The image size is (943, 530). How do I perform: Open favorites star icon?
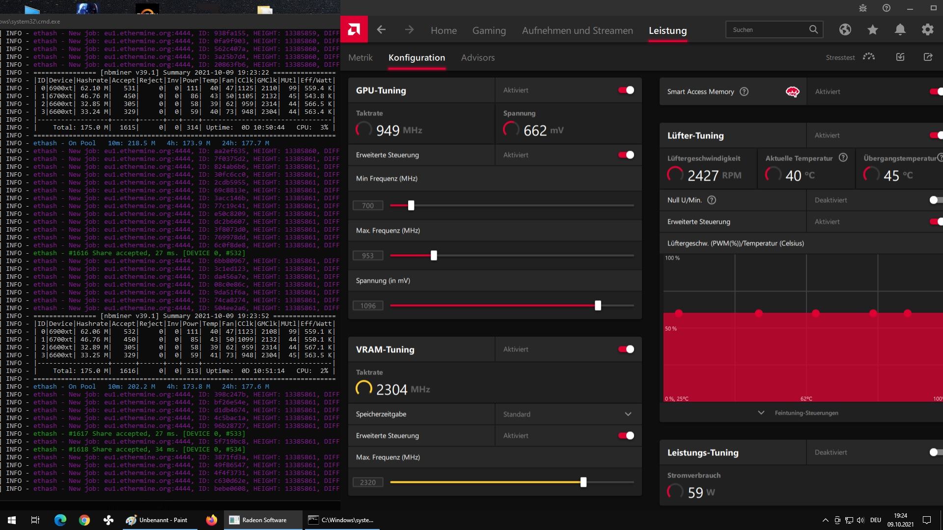pyautogui.click(x=873, y=30)
